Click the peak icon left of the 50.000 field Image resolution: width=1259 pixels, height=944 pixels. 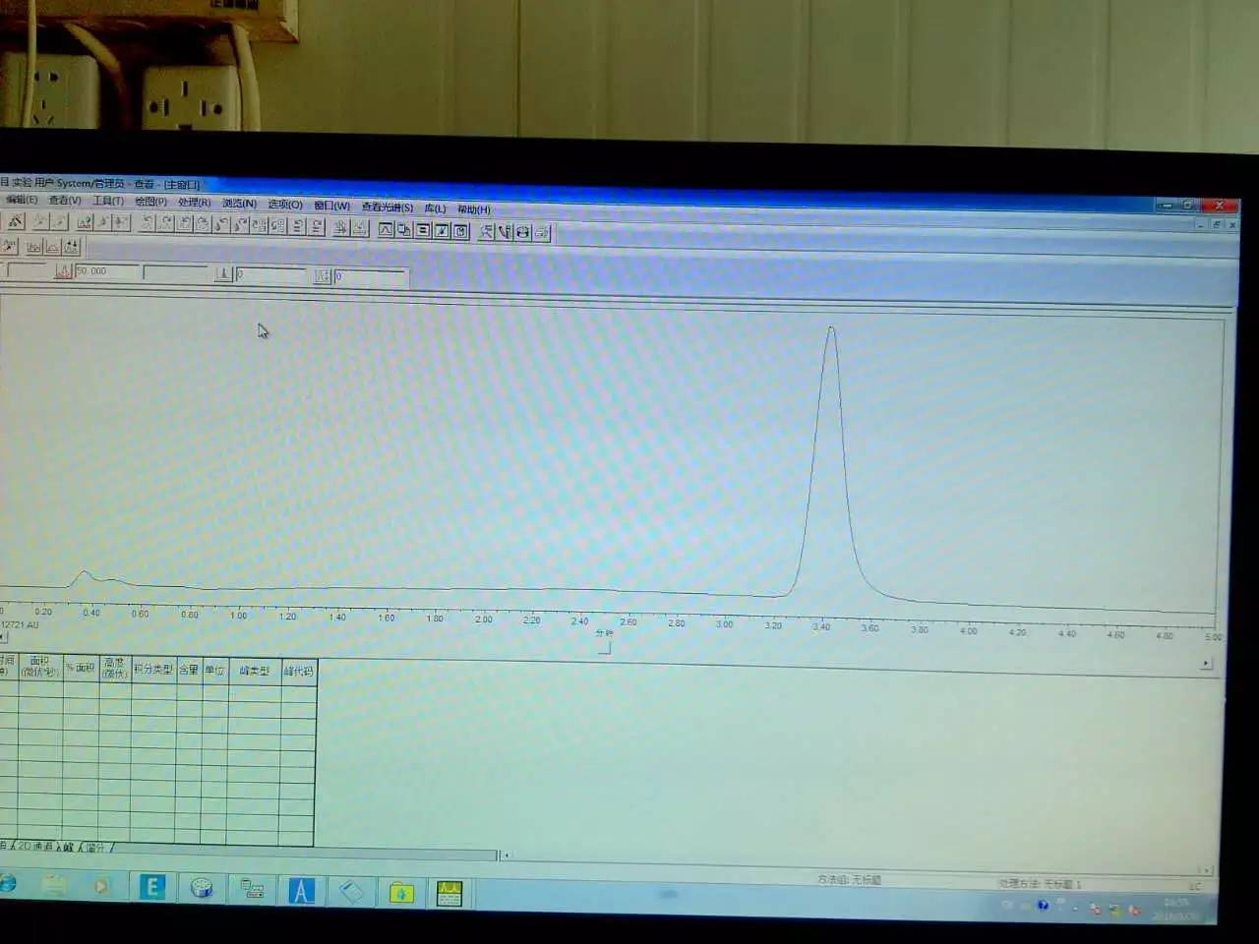click(63, 271)
